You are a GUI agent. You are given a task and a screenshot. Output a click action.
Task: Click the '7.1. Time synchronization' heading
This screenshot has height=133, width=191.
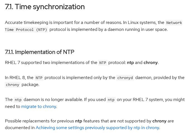tap(45, 7)
